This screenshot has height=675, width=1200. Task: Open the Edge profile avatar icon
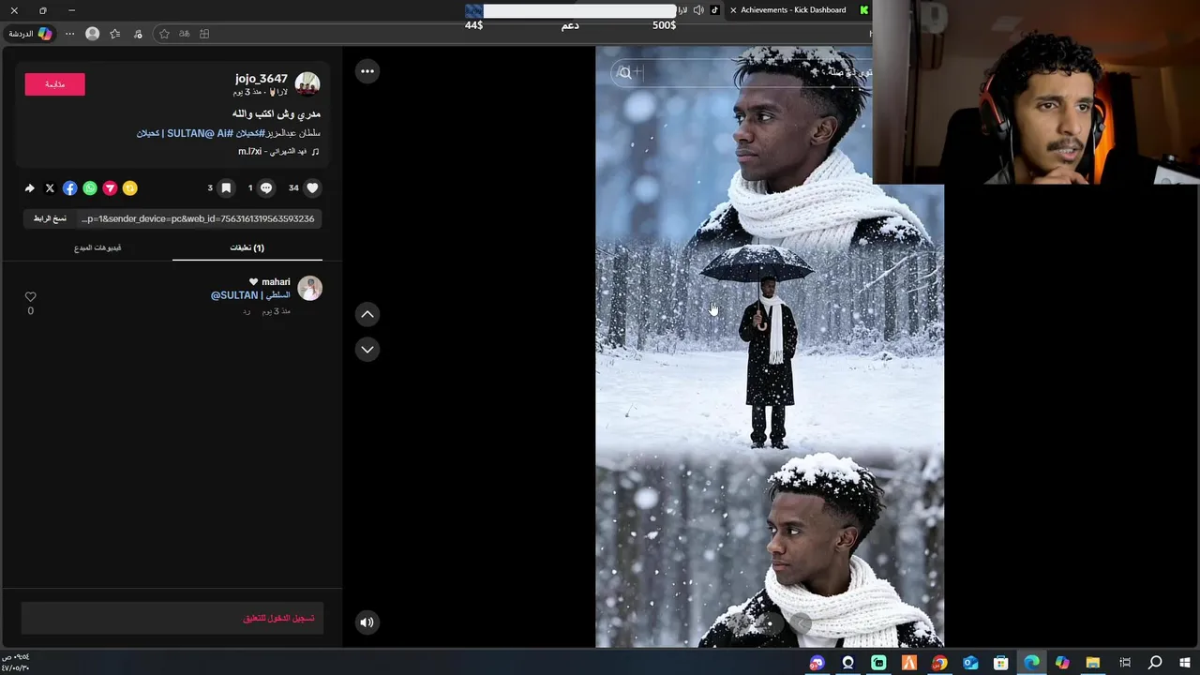tap(92, 34)
